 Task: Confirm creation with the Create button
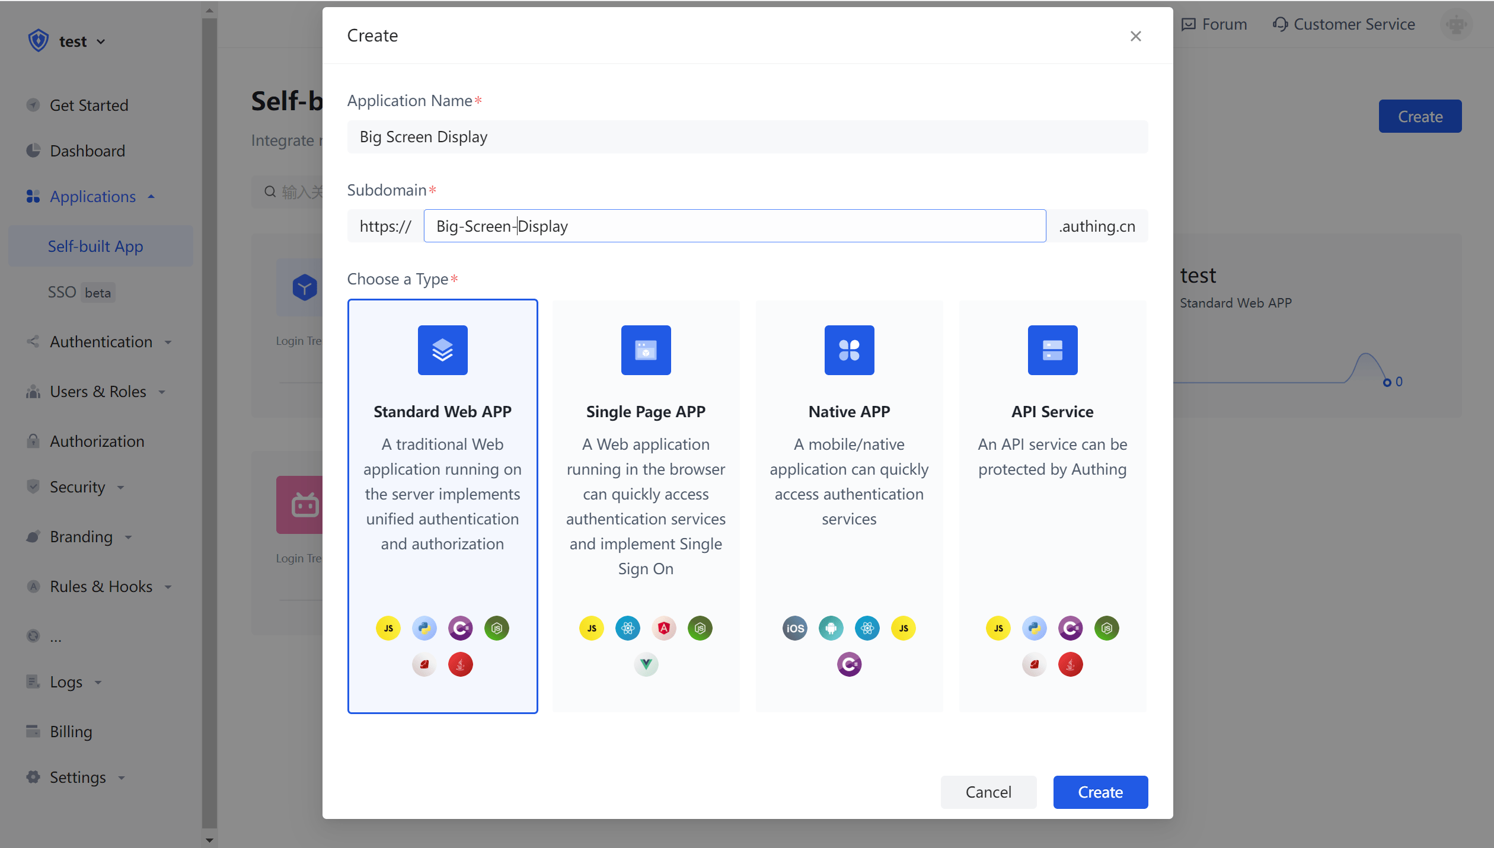[x=1100, y=792]
